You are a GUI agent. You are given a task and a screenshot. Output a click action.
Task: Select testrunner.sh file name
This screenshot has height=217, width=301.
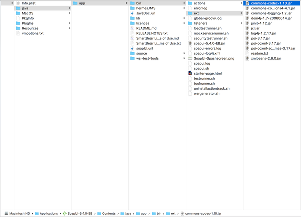(x=204, y=78)
